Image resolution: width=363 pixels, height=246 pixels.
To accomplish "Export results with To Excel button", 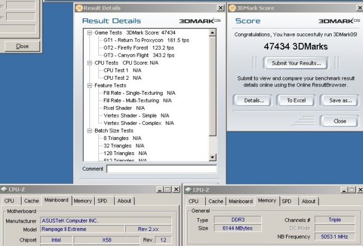I will click(296, 100).
